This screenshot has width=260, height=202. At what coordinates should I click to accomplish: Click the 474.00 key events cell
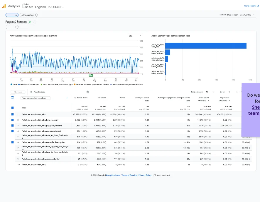[224, 114]
